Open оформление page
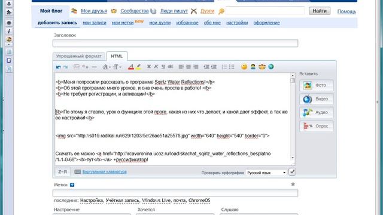 click(266, 23)
